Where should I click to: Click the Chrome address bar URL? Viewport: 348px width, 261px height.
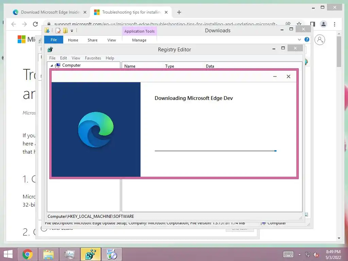pyautogui.click(x=166, y=24)
